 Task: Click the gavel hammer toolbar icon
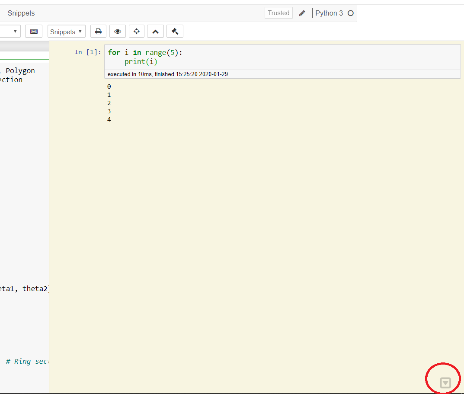175,32
